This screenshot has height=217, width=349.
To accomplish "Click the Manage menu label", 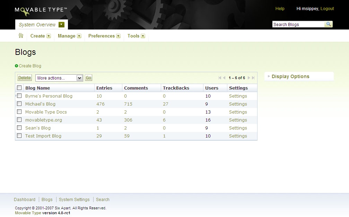I will click(x=67, y=36).
